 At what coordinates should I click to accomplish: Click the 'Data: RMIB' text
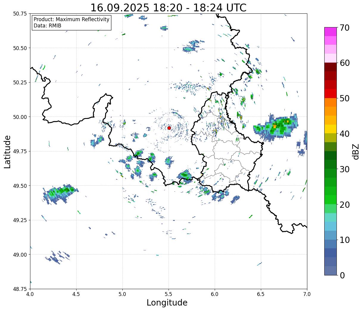pos(47,26)
